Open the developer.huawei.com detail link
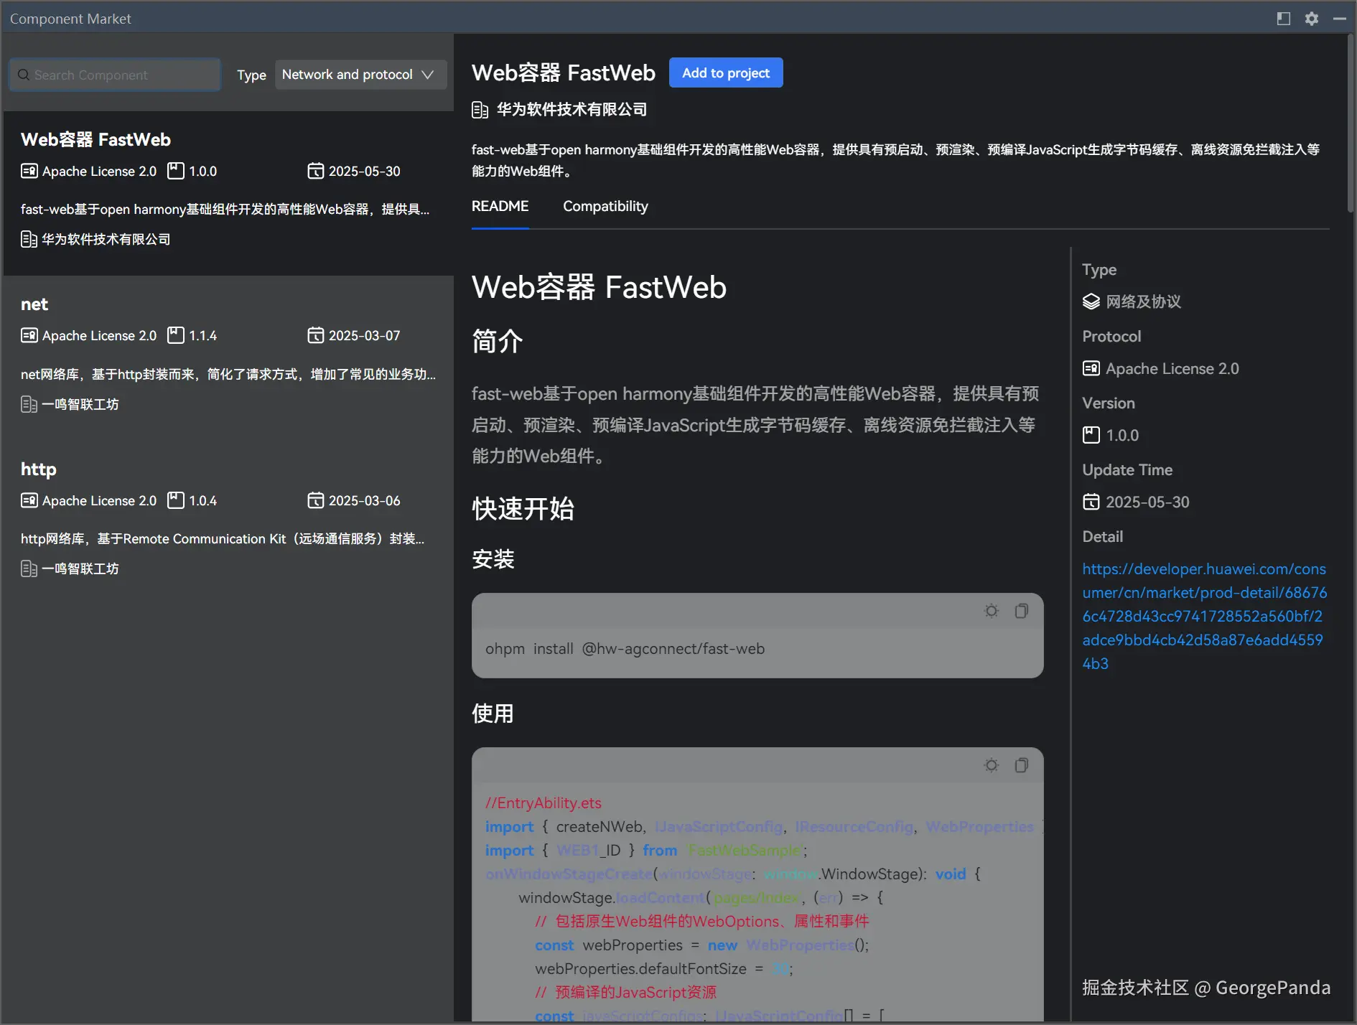This screenshot has height=1025, width=1357. coord(1203,615)
